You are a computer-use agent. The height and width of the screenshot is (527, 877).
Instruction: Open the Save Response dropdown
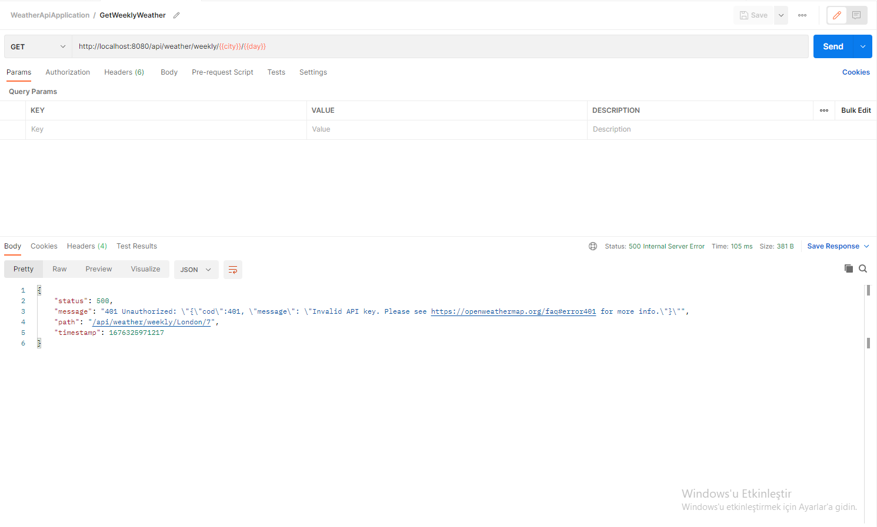tap(838, 246)
